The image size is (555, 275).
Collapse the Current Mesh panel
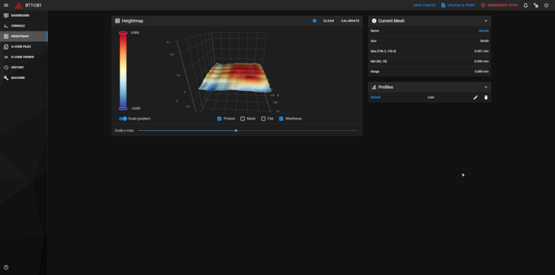tap(486, 21)
